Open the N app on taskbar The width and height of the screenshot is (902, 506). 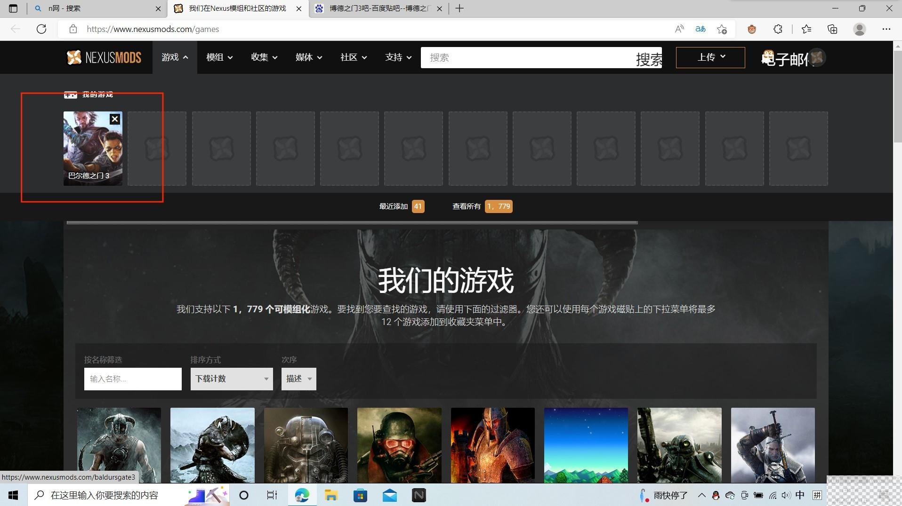[x=419, y=495]
